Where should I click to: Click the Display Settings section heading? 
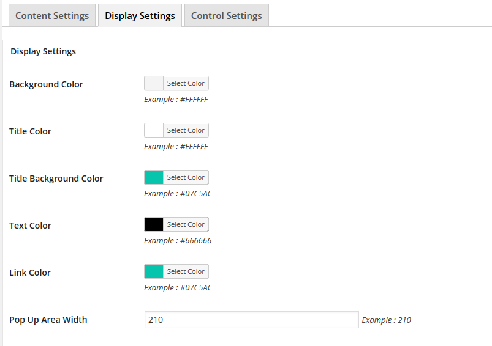[44, 51]
